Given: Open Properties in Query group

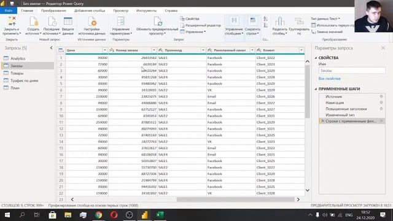Looking at the screenshot, I should click(x=190, y=19).
